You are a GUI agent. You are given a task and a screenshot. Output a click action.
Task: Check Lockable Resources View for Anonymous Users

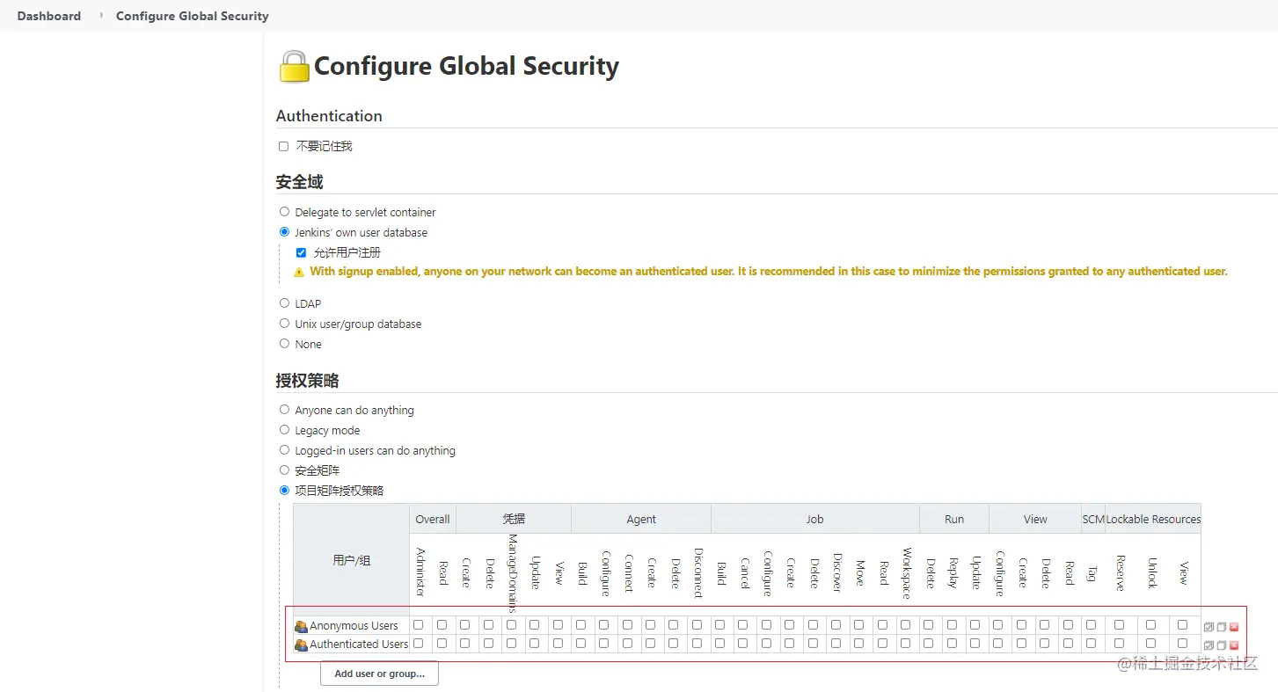click(x=1183, y=625)
